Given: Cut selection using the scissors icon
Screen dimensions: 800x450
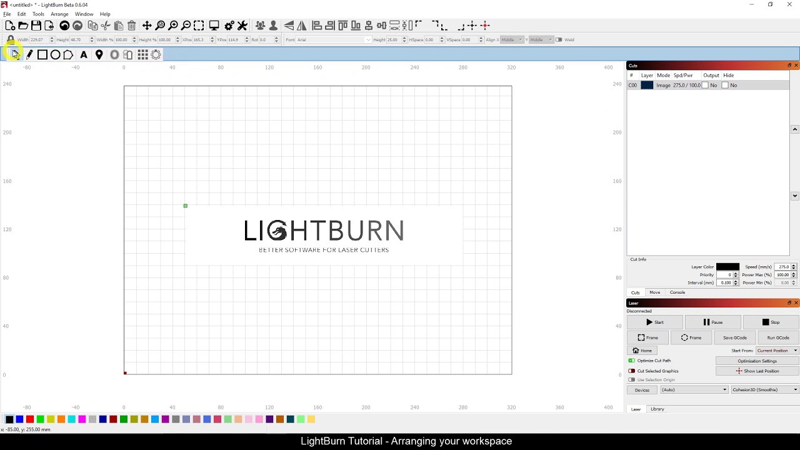Looking at the screenshot, I should [x=106, y=26].
